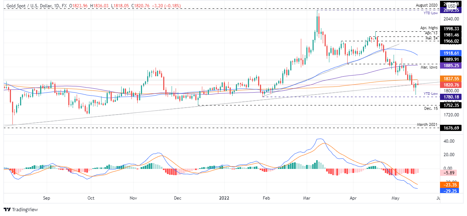467x216 pixels.
Task: Click the orange 1837.55 moving average label
Action: (451, 78)
